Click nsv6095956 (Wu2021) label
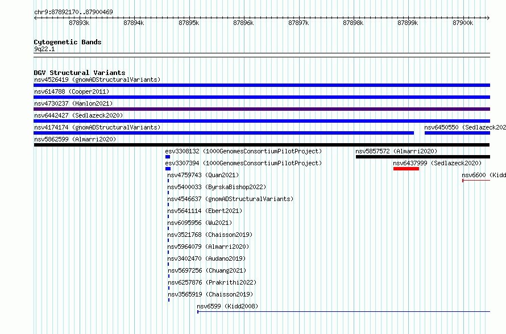 (200, 223)
